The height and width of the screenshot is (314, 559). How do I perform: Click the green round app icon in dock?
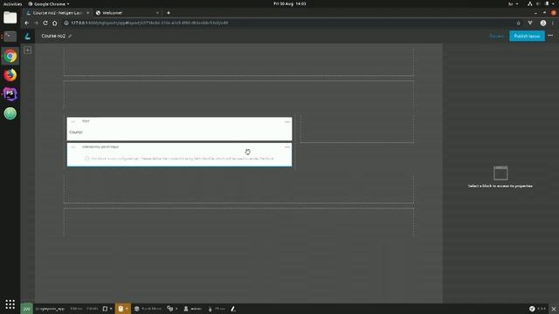10,113
